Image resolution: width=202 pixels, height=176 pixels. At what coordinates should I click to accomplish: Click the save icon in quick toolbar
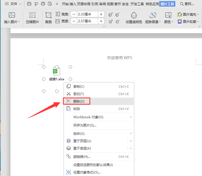pyautogui.click(x=29, y=4)
